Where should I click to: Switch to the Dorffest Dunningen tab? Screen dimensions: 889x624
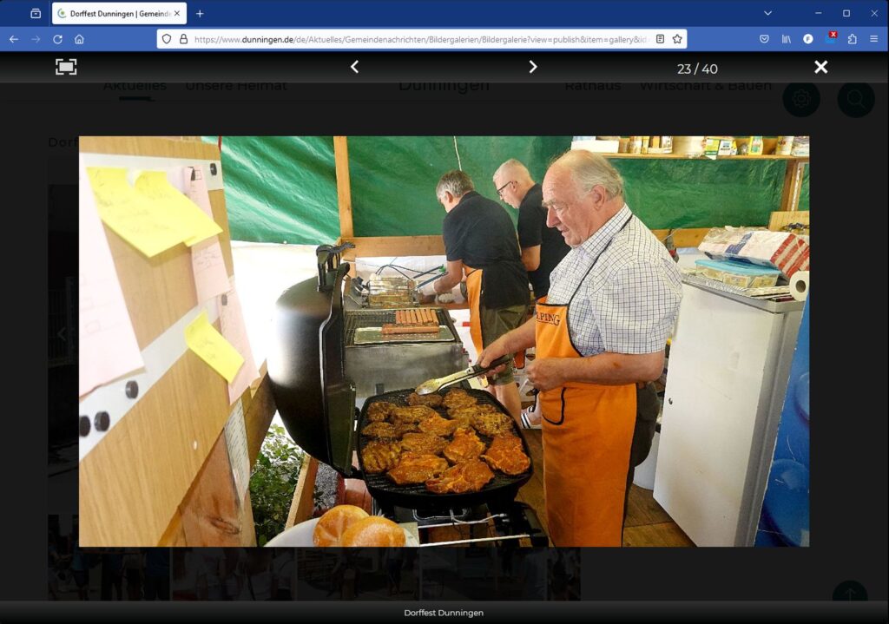[x=119, y=13]
